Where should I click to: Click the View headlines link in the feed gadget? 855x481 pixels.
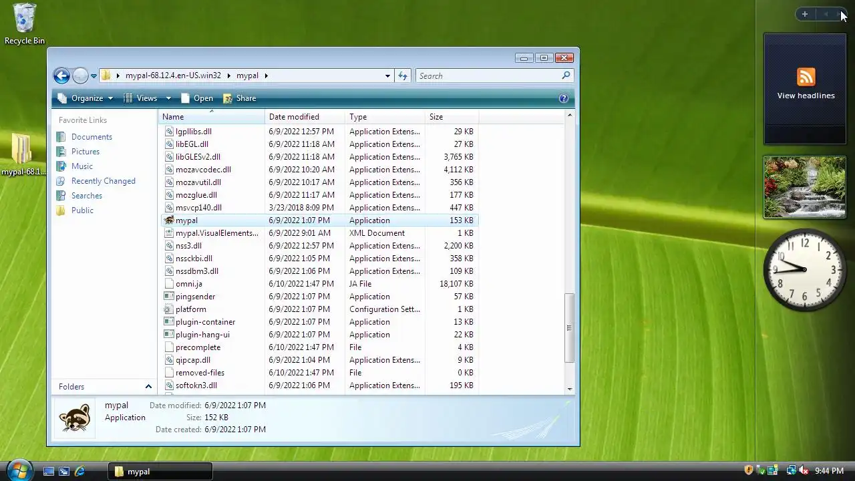(806, 96)
